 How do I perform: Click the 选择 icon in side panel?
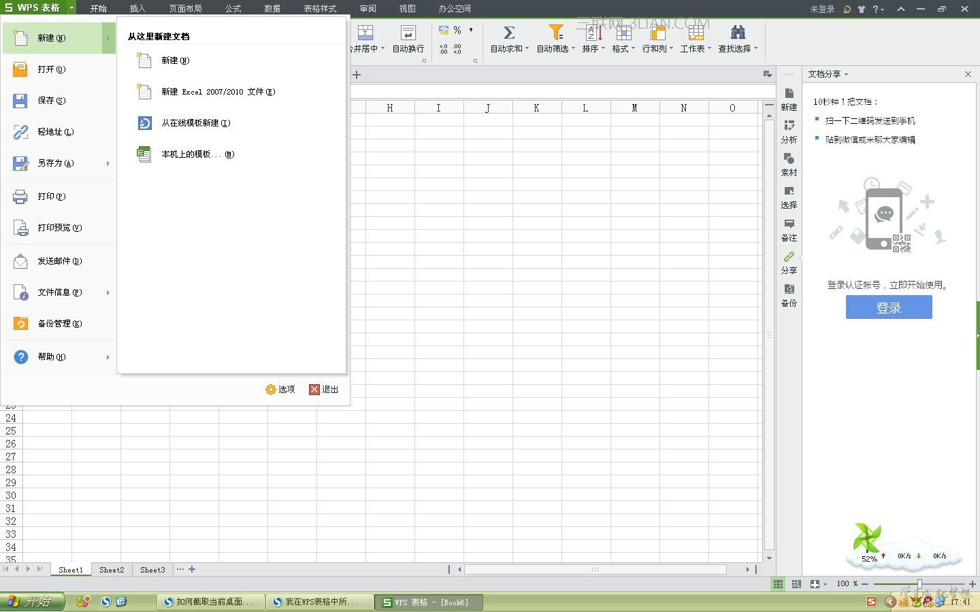coord(789,191)
